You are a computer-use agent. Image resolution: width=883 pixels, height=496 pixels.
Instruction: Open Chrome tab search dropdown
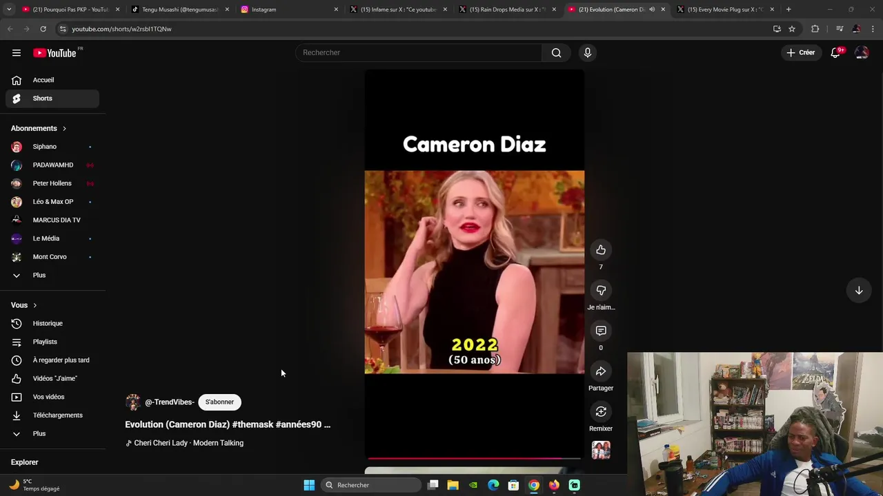(9, 10)
